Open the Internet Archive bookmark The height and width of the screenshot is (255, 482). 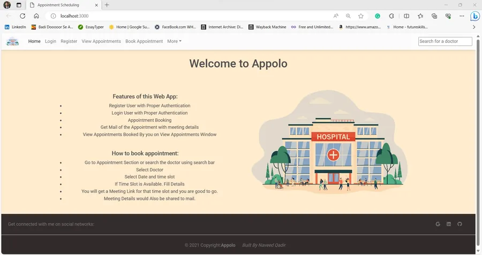tap(222, 27)
